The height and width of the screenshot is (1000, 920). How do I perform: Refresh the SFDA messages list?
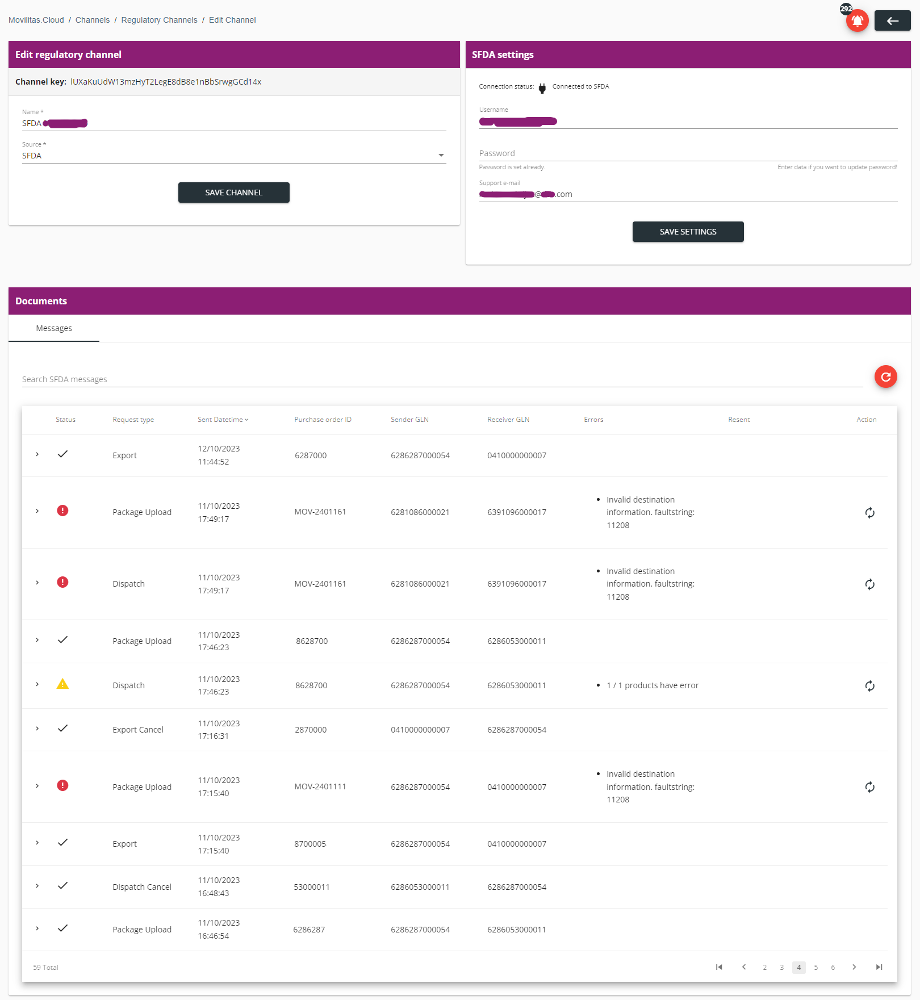click(885, 377)
